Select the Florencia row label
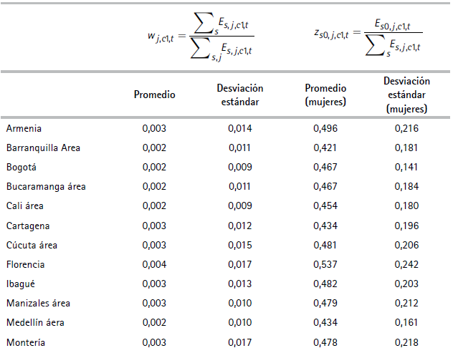Screen dimensions: 453x348 [26, 264]
